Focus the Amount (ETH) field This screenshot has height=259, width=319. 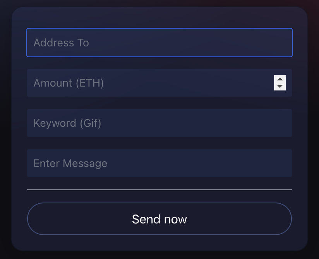tap(155, 83)
